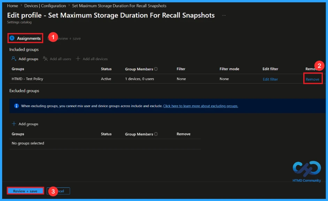
Task: Click the Status header of excluded groups table
Action: [x=106, y=134]
